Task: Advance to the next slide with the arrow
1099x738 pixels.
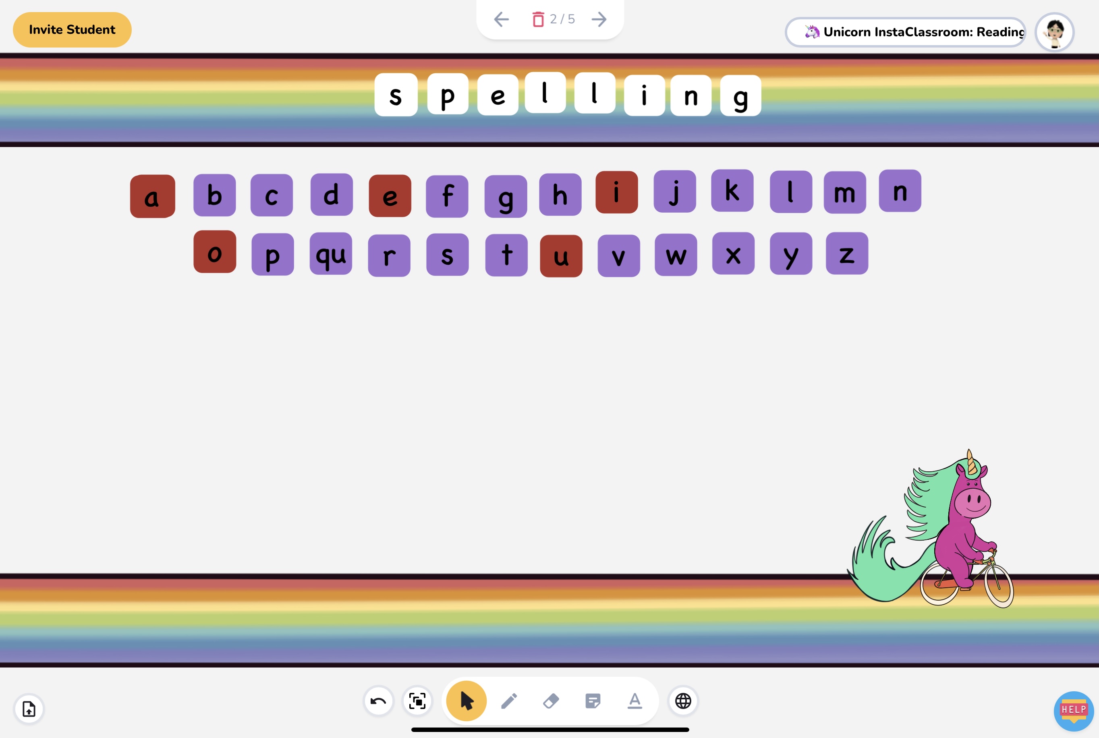Action: (x=599, y=19)
